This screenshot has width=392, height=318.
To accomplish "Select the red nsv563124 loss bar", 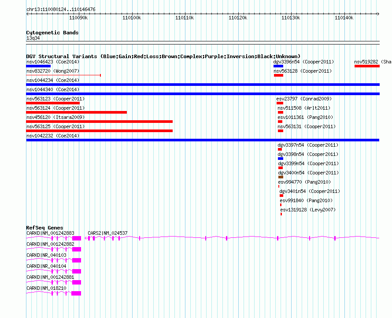I will [77, 112].
